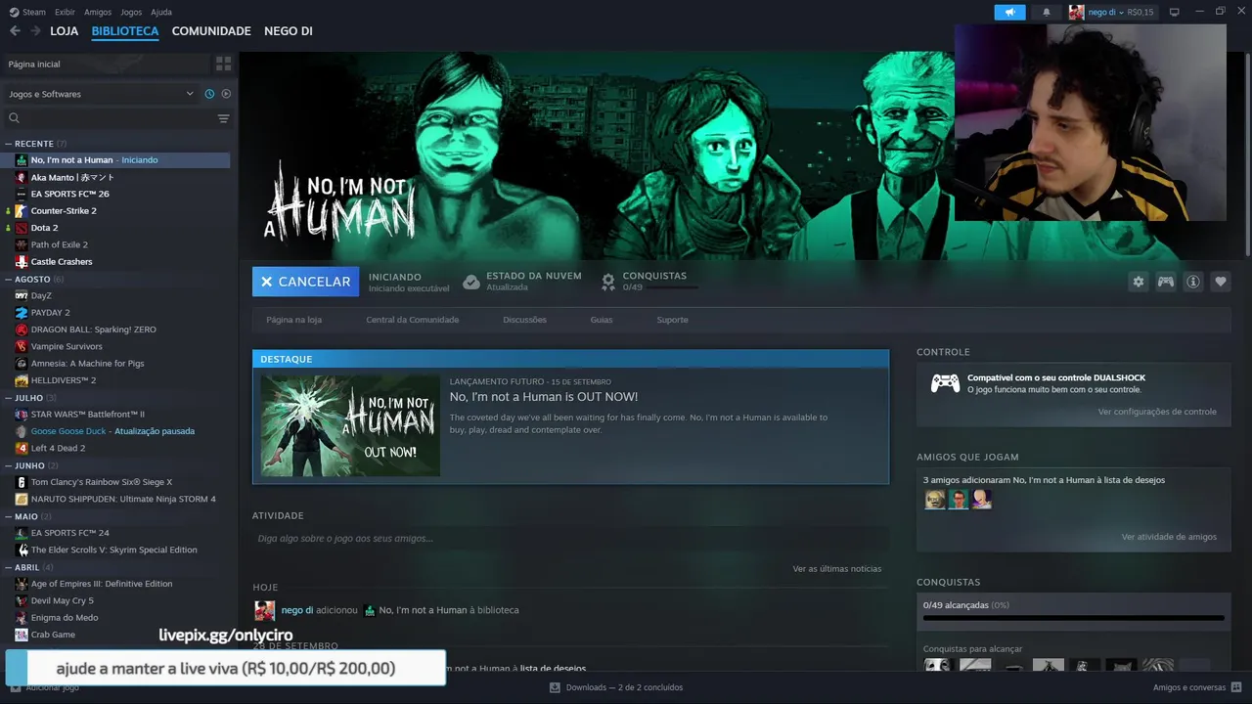Click the library search field

tap(110, 118)
